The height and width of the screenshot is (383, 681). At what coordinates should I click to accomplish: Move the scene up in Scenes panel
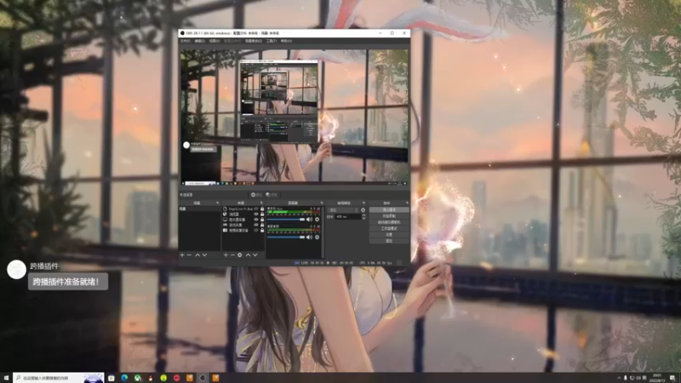coord(197,254)
